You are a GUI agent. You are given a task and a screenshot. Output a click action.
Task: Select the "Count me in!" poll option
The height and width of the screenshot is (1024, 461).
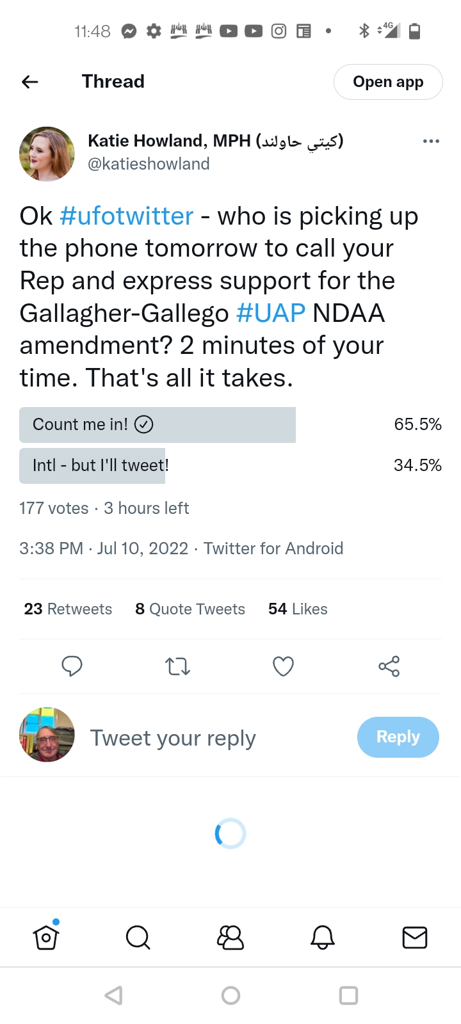157,424
